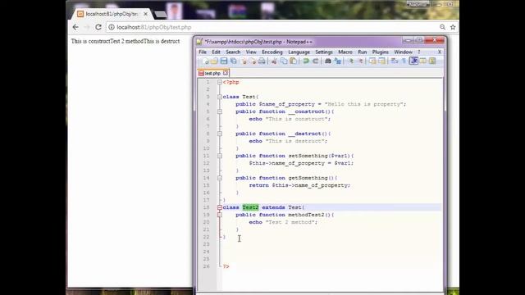Open the Edit menu

pos(216,52)
